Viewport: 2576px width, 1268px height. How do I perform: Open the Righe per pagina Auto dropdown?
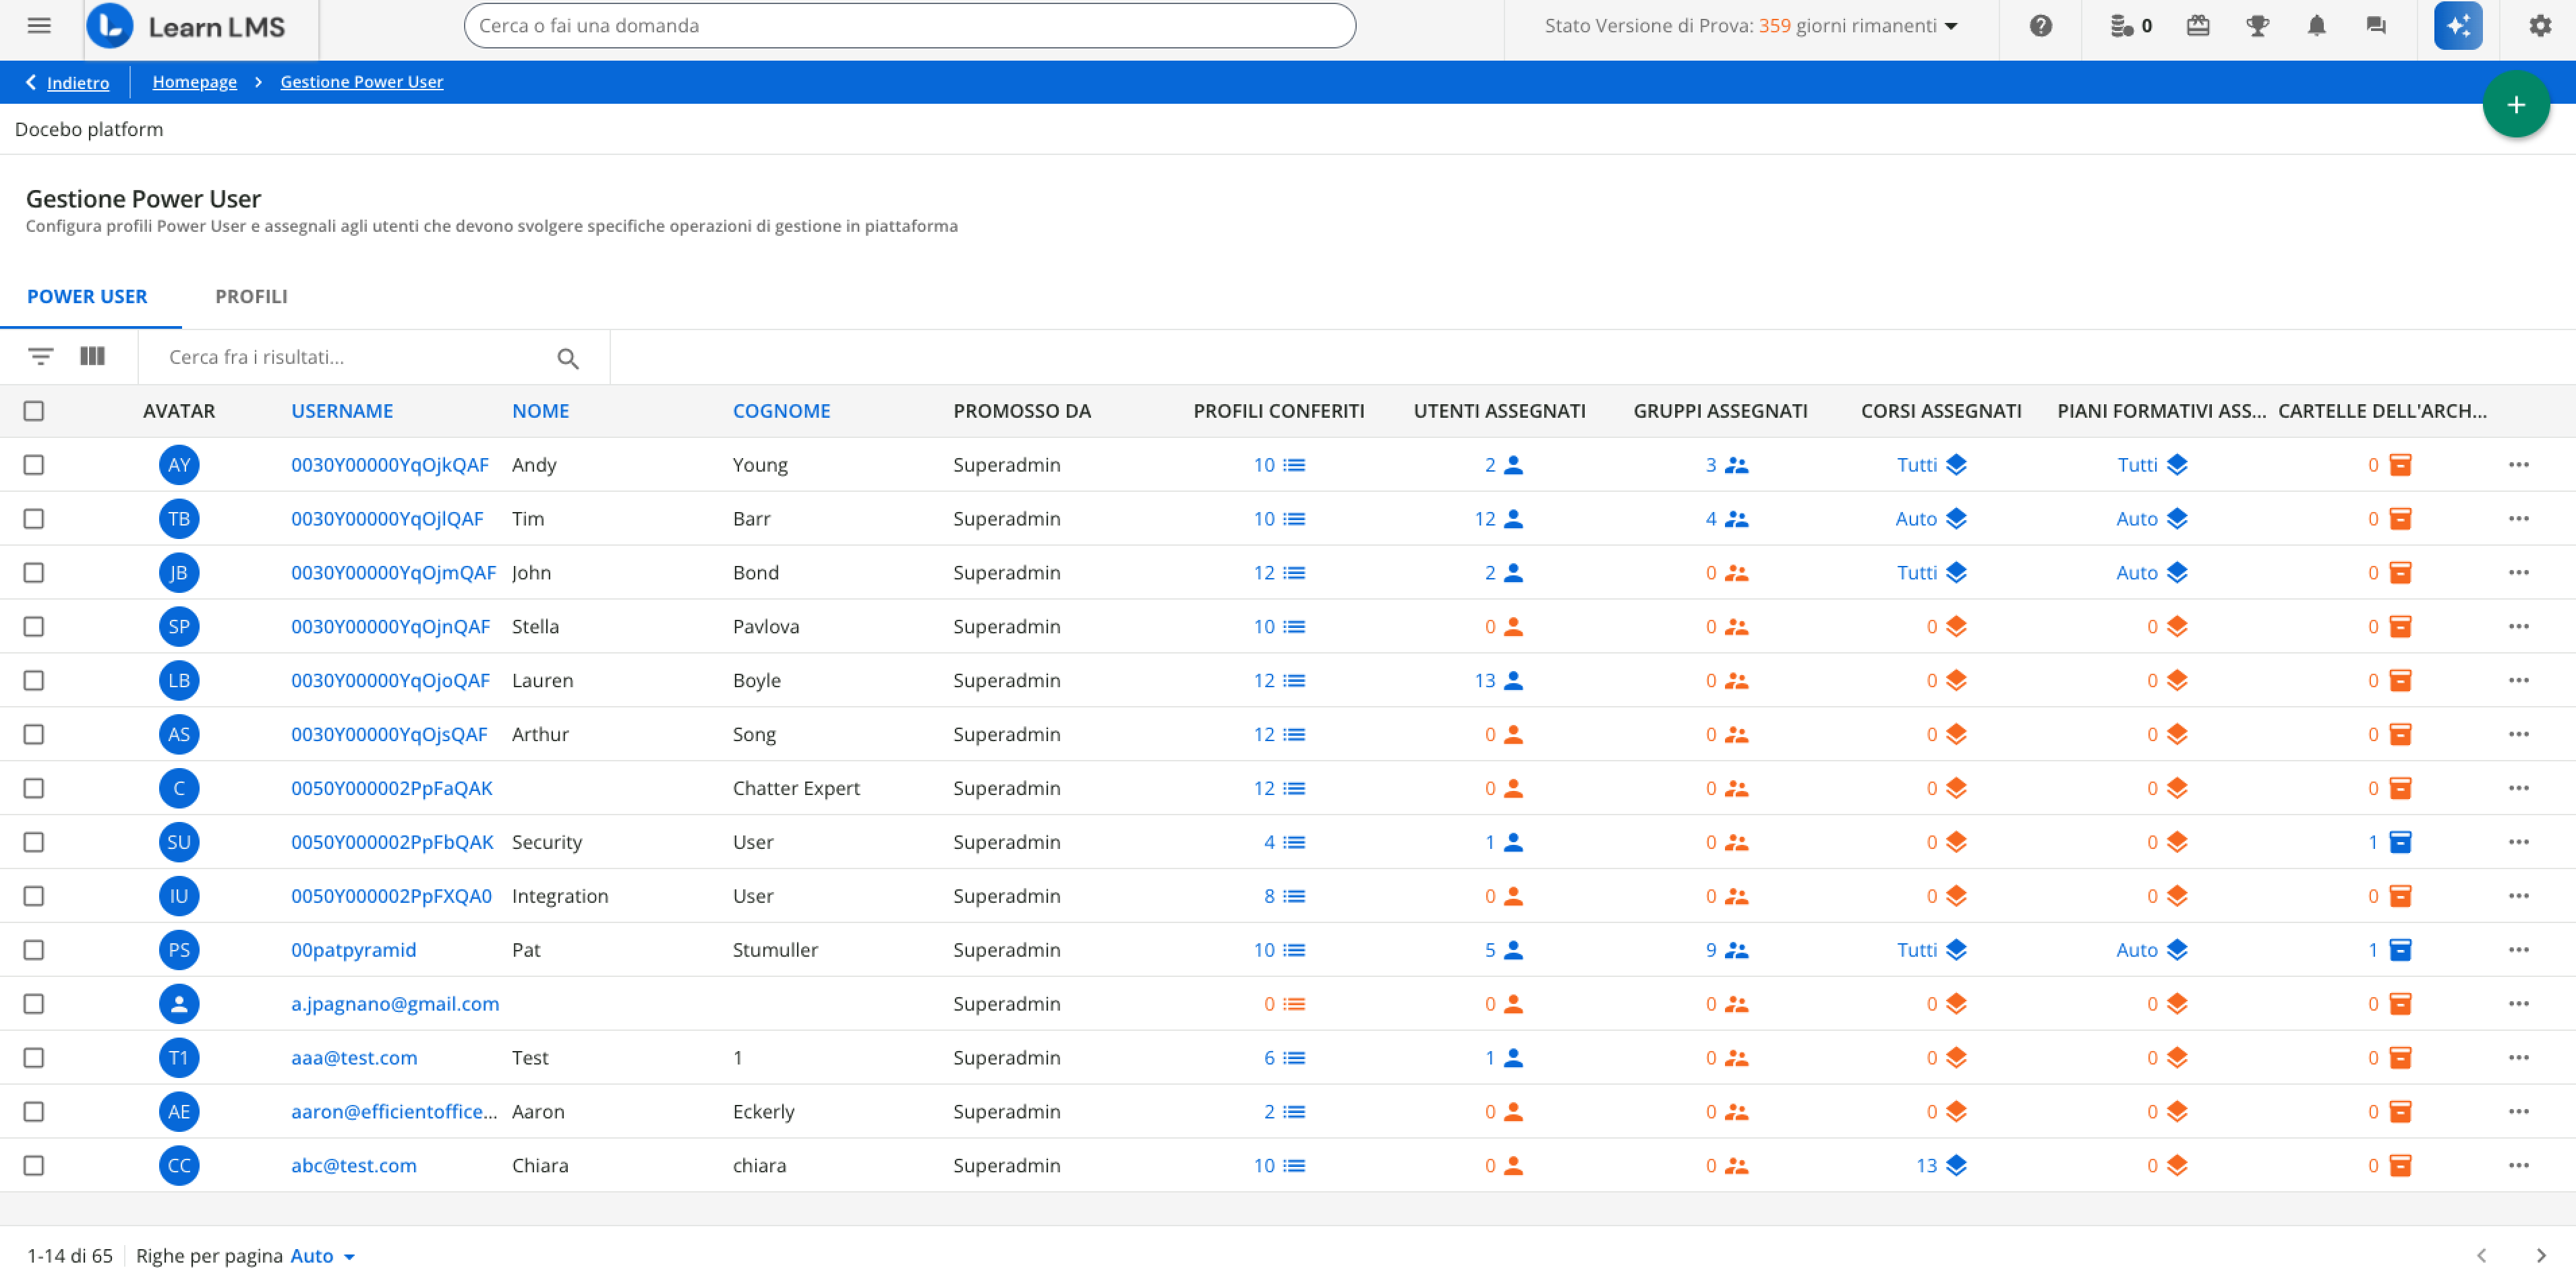click(322, 1255)
